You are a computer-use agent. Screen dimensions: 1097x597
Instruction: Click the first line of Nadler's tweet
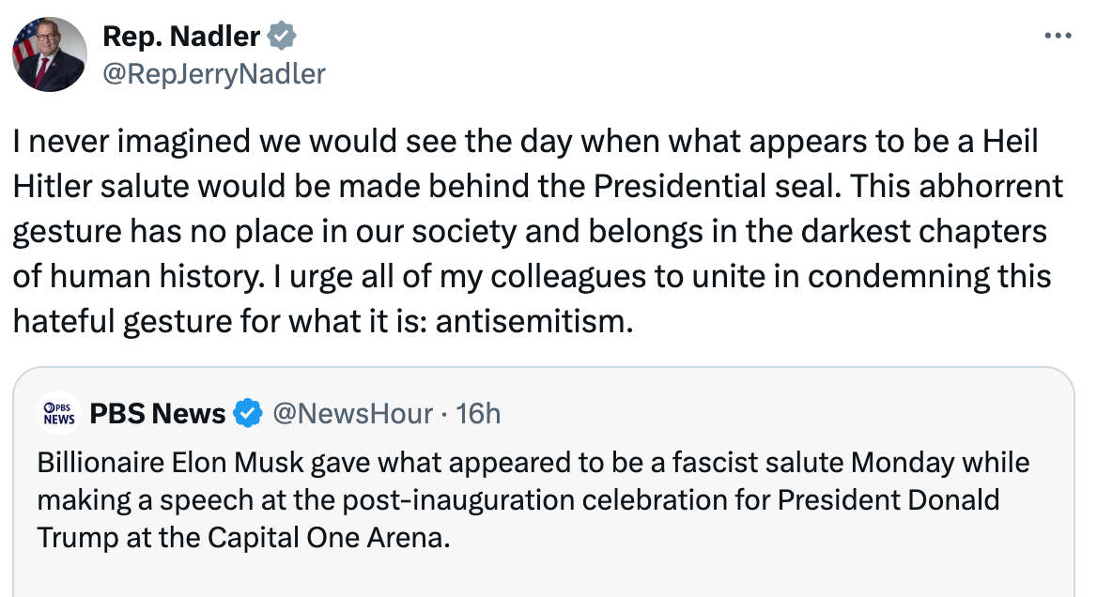[x=524, y=142]
